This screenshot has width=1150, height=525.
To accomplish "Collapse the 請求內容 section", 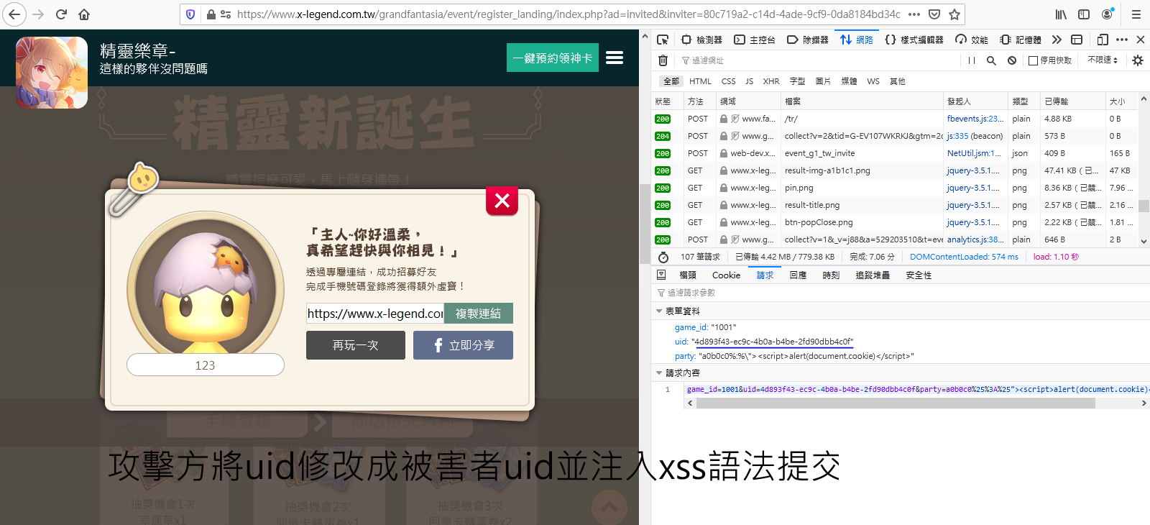I will [659, 373].
